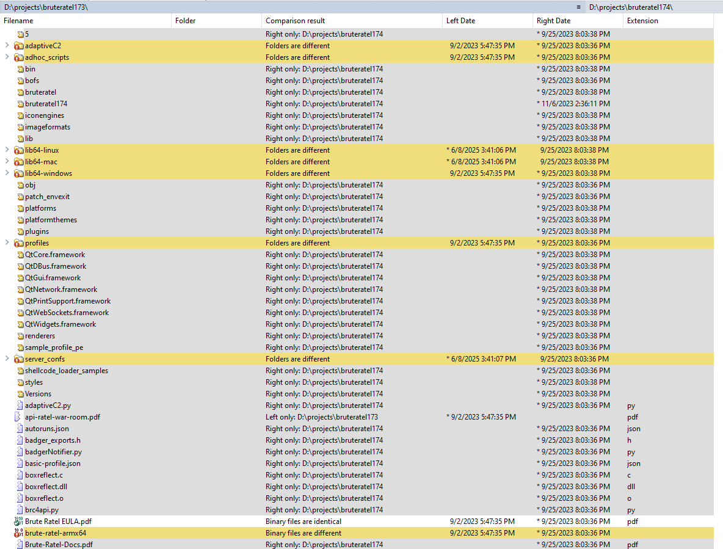Sort by the Right Date column header
This screenshot has width=723, height=549.
(x=578, y=21)
